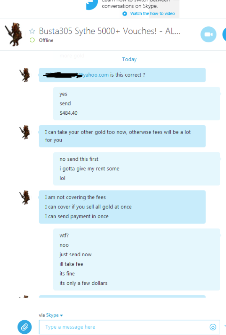The image size is (226, 335).
Task: Open the emoticon smiley picker
Action: tap(213, 327)
